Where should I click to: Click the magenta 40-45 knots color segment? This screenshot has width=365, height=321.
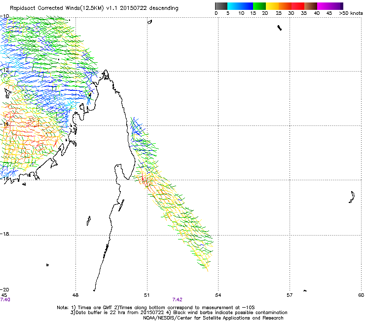[324, 6]
